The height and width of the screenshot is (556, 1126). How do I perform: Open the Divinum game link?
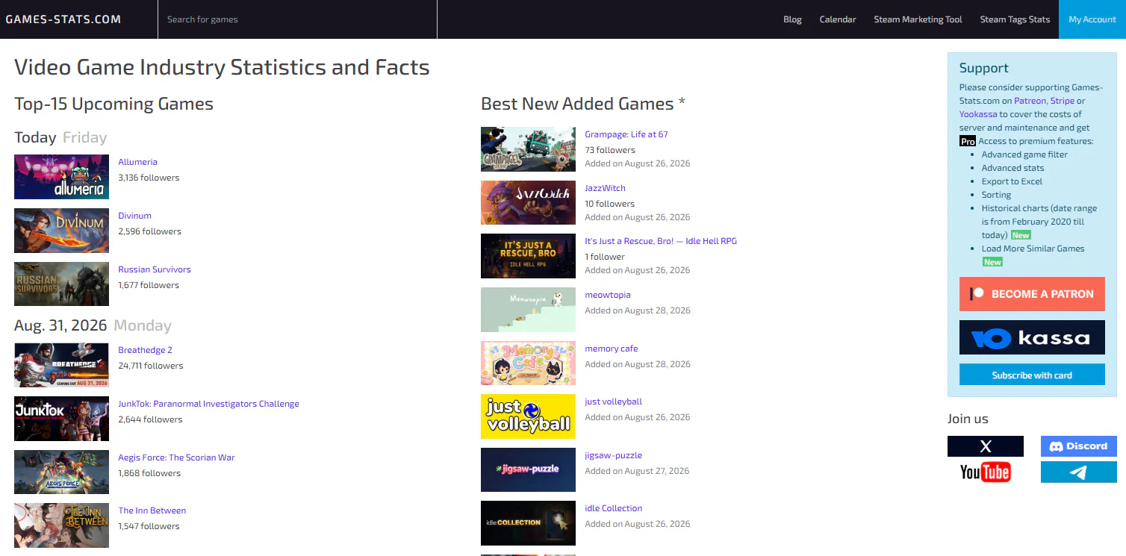coord(134,216)
